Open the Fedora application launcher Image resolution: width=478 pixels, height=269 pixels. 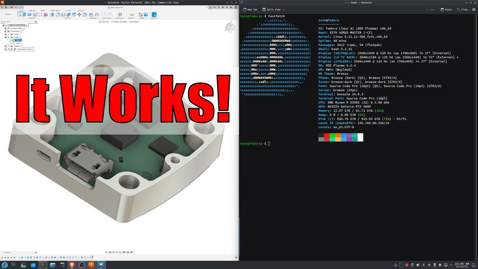pyautogui.click(x=5, y=265)
